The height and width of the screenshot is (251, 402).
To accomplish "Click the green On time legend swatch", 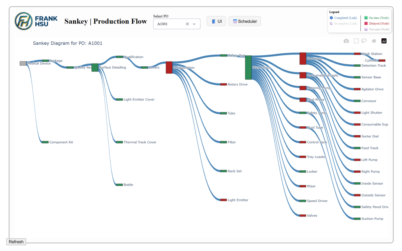I will (366, 18).
